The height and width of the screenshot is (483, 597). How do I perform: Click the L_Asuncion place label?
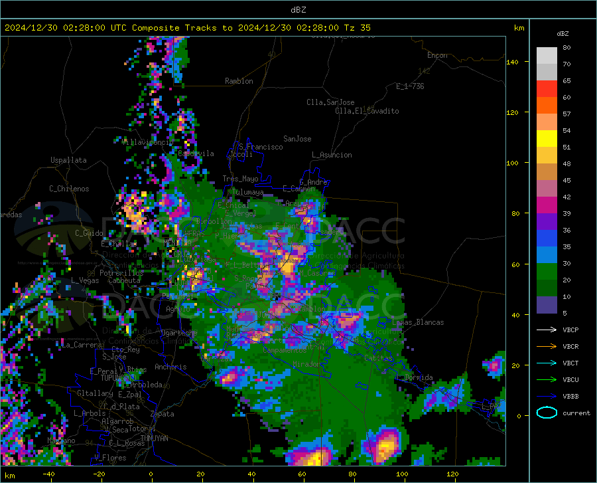[332, 155]
